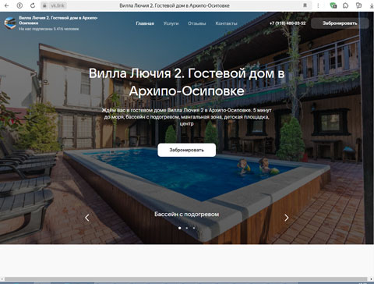
Task: Click the hero description paragraph text
Action: click(186, 117)
